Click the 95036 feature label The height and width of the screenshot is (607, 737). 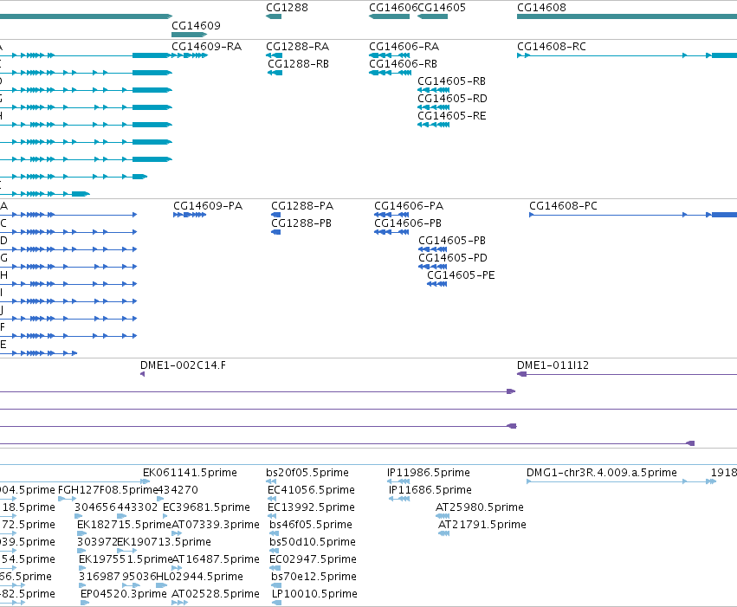click(x=139, y=577)
